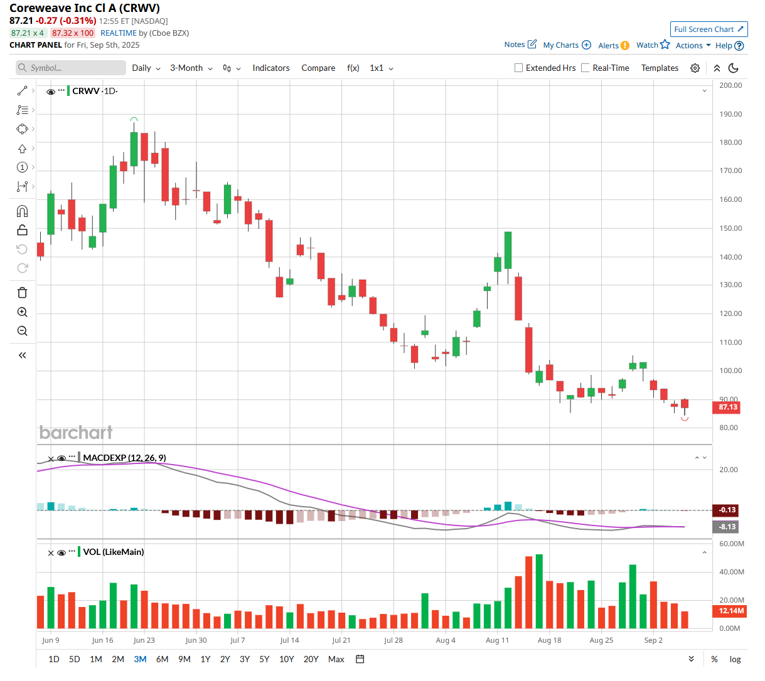
Task: Toggle percent scale mode
Action: click(x=714, y=659)
